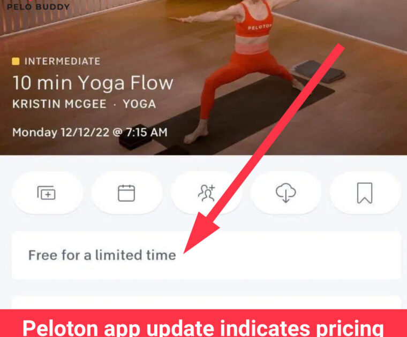This screenshot has width=407, height=337.
Task: Add class to stack icon
Action: (47, 193)
